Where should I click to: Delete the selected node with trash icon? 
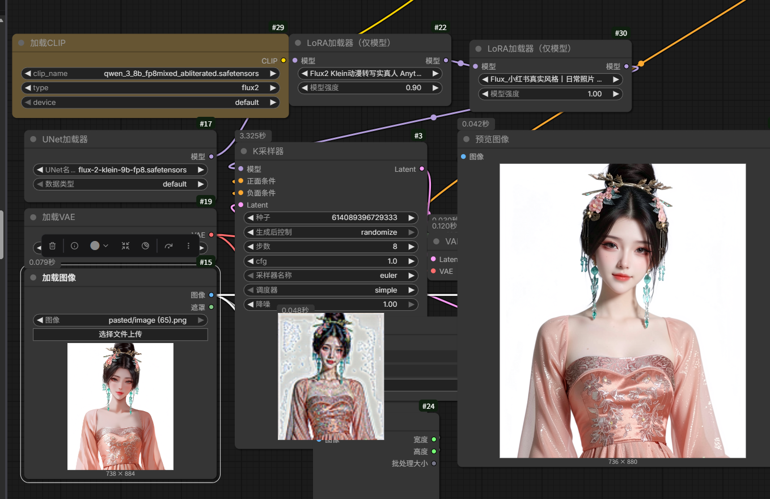pyautogui.click(x=52, y=246)
